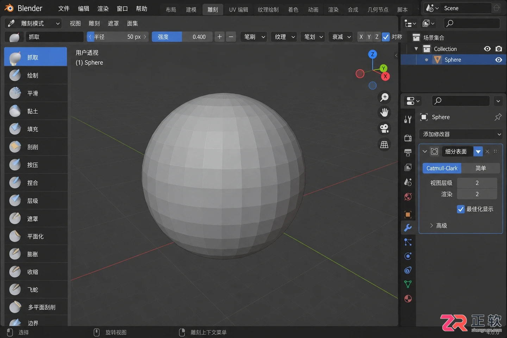Open the 雕刻模式 mode dropdown

tap(33, 24)
